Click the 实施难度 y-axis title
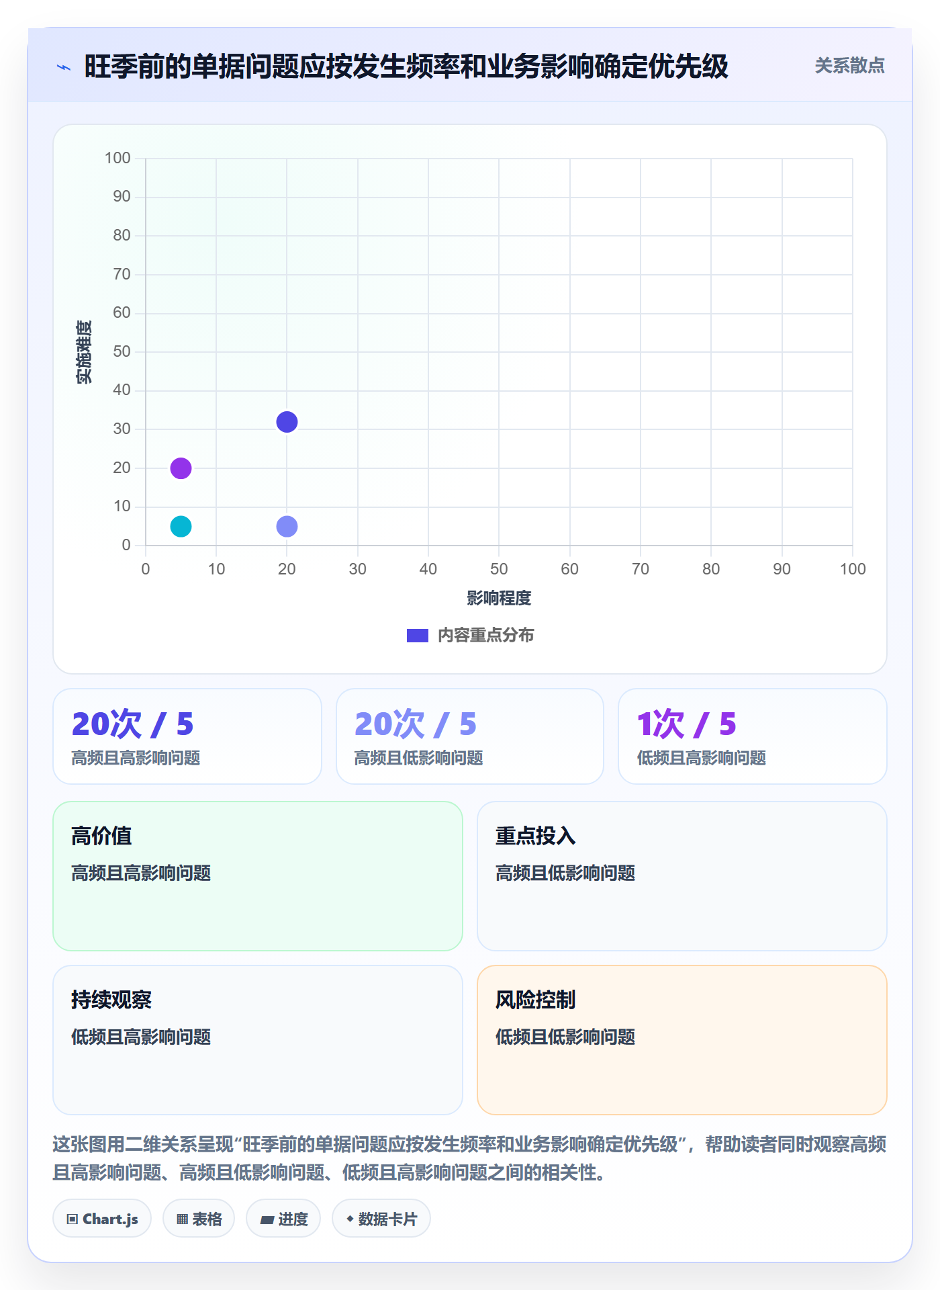 (x=84, y=352)
